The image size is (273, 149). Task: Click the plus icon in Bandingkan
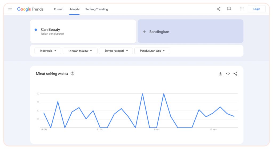[144, 32]
